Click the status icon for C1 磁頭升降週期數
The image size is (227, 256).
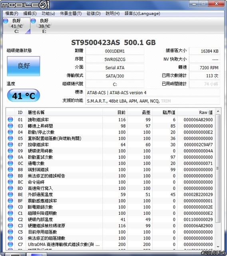pyautogui.click(x=10, y=213)
